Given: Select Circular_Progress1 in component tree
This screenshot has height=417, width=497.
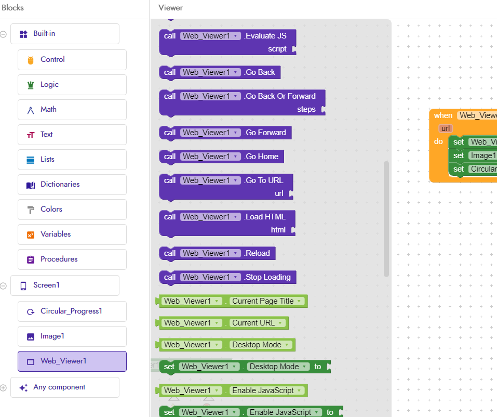Looking at the screenshot, I should [72, 311].
